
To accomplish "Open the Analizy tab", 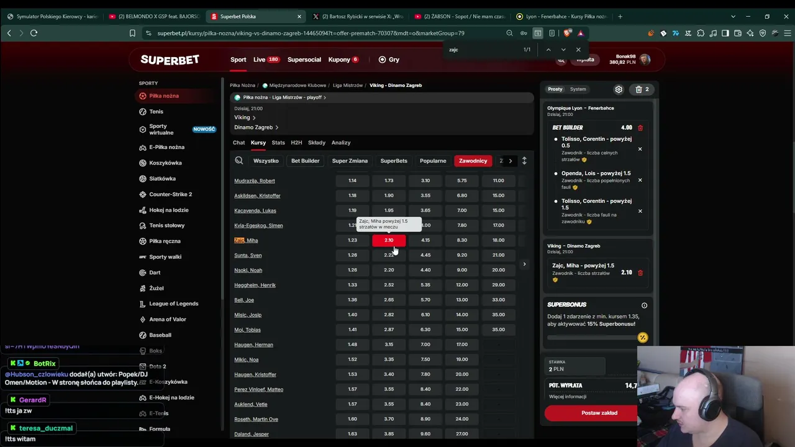I will [x=341, y=143].
